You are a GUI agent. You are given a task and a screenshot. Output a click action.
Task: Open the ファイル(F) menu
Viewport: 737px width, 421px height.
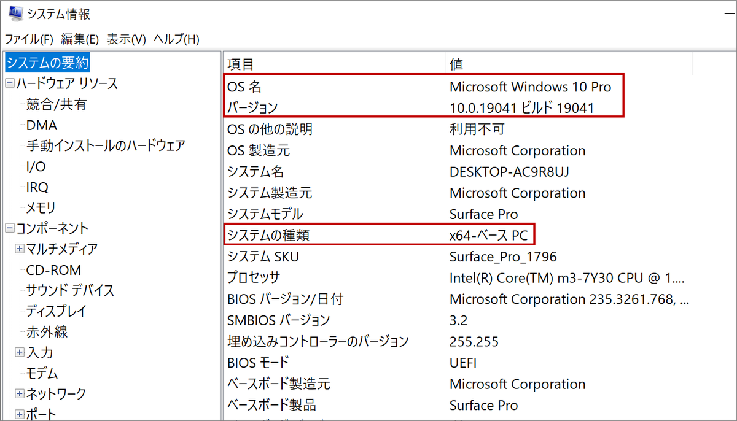[x=29, y=39]
